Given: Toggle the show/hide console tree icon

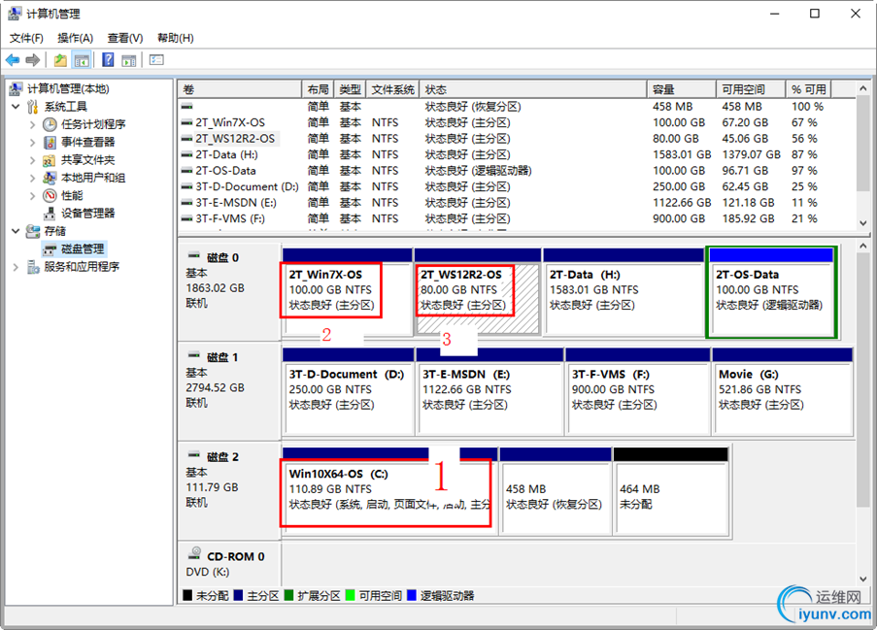Looking at the screenshot, I should coord(82,60).
